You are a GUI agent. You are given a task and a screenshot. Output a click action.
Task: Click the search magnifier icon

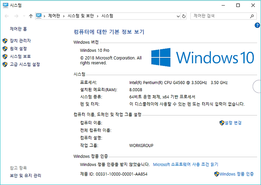pyautogui.click(x=252, y=16)
